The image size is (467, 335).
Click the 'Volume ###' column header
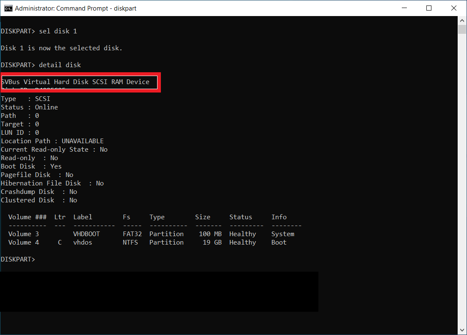pyautogui.click(x=28, y=217)
